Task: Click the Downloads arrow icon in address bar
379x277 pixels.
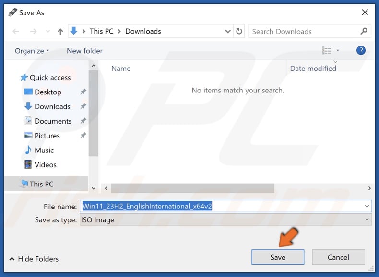Action: tap(74, 31)
